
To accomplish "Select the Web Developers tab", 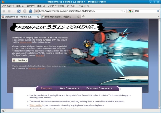I will tap(69, 88).
